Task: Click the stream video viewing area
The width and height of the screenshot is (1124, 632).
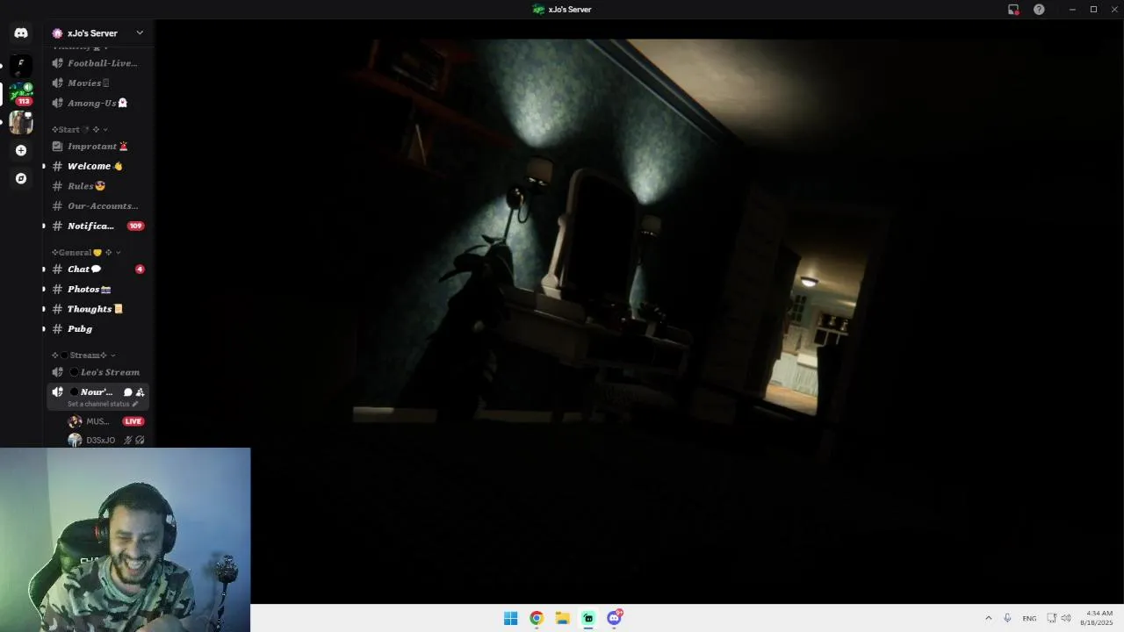Action: pos(639,312)
